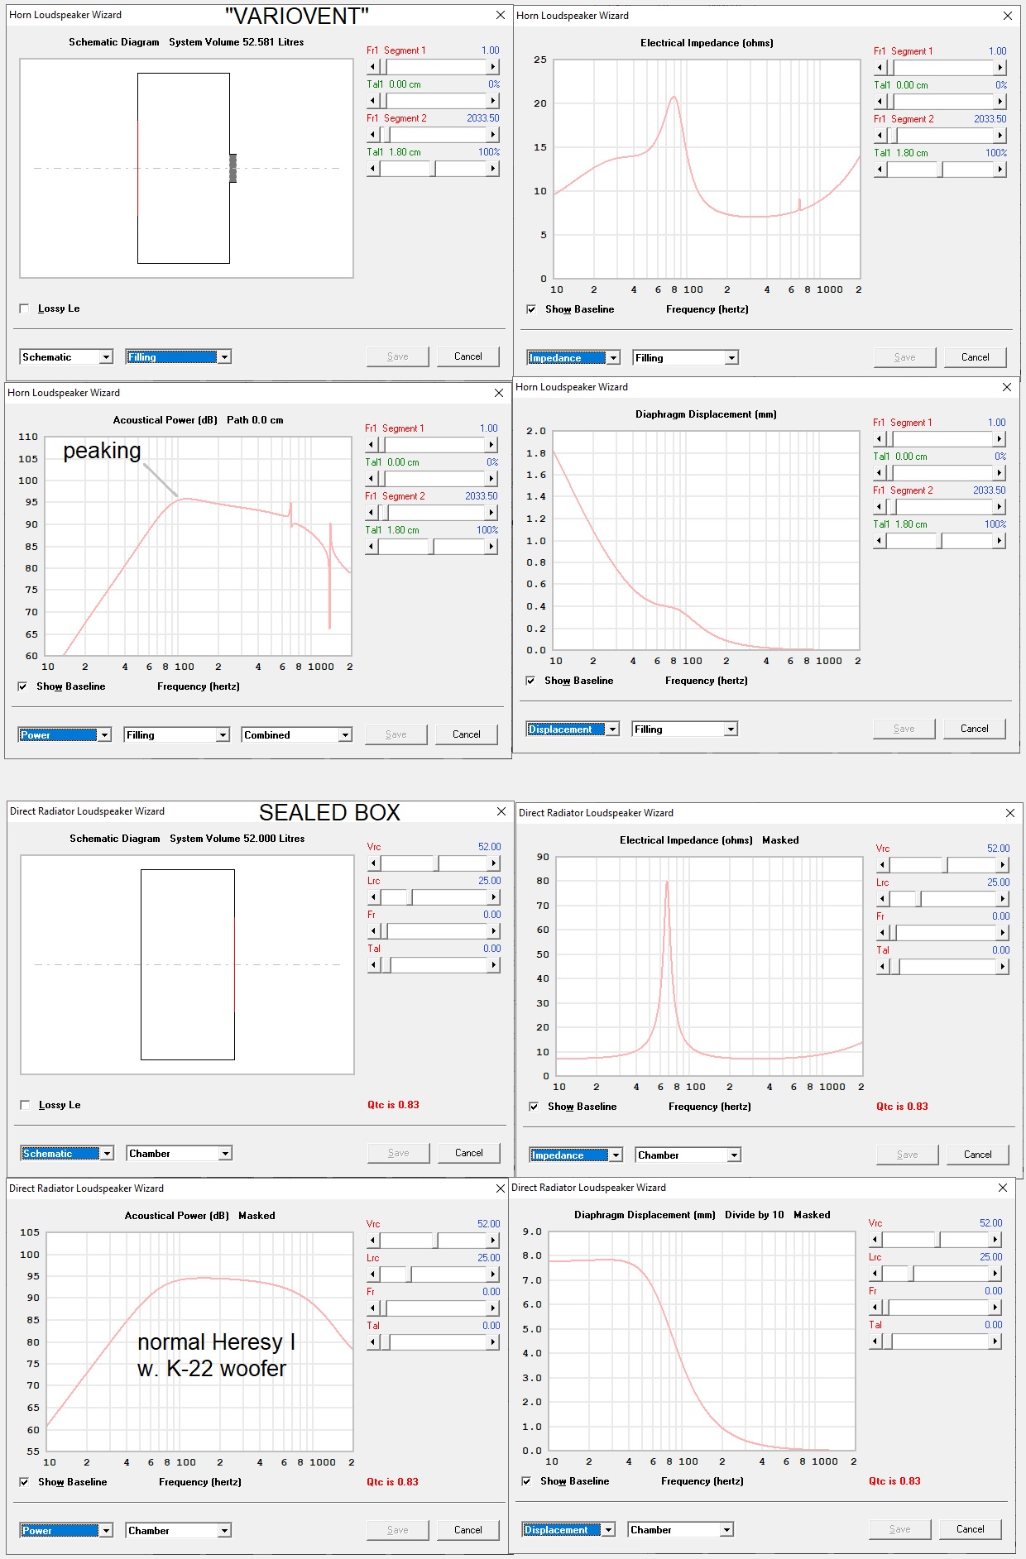
Task: Click Segment 1 right arrow in Horn schematic window
Action: pyautogui.click(x=493, y=67)
